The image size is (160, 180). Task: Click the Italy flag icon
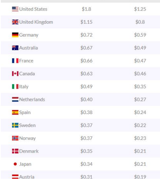[x=15, y=86]
